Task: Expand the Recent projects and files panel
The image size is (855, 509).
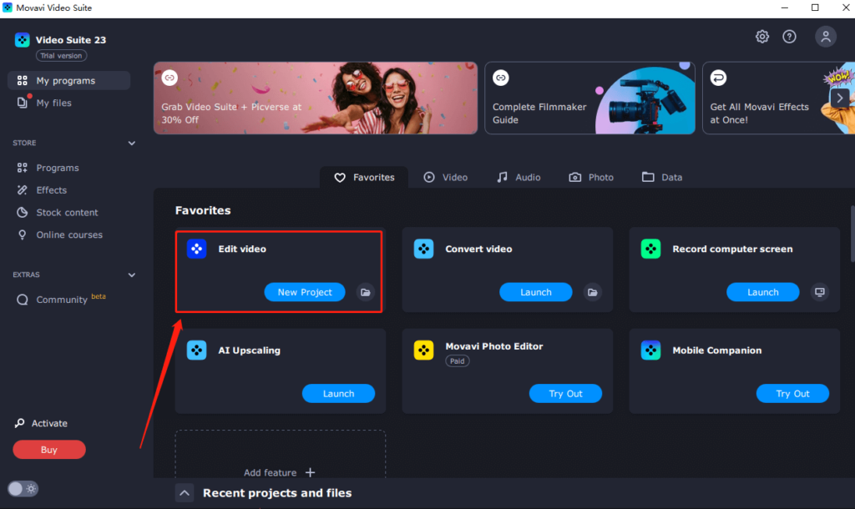Action: tap(185, 492)
